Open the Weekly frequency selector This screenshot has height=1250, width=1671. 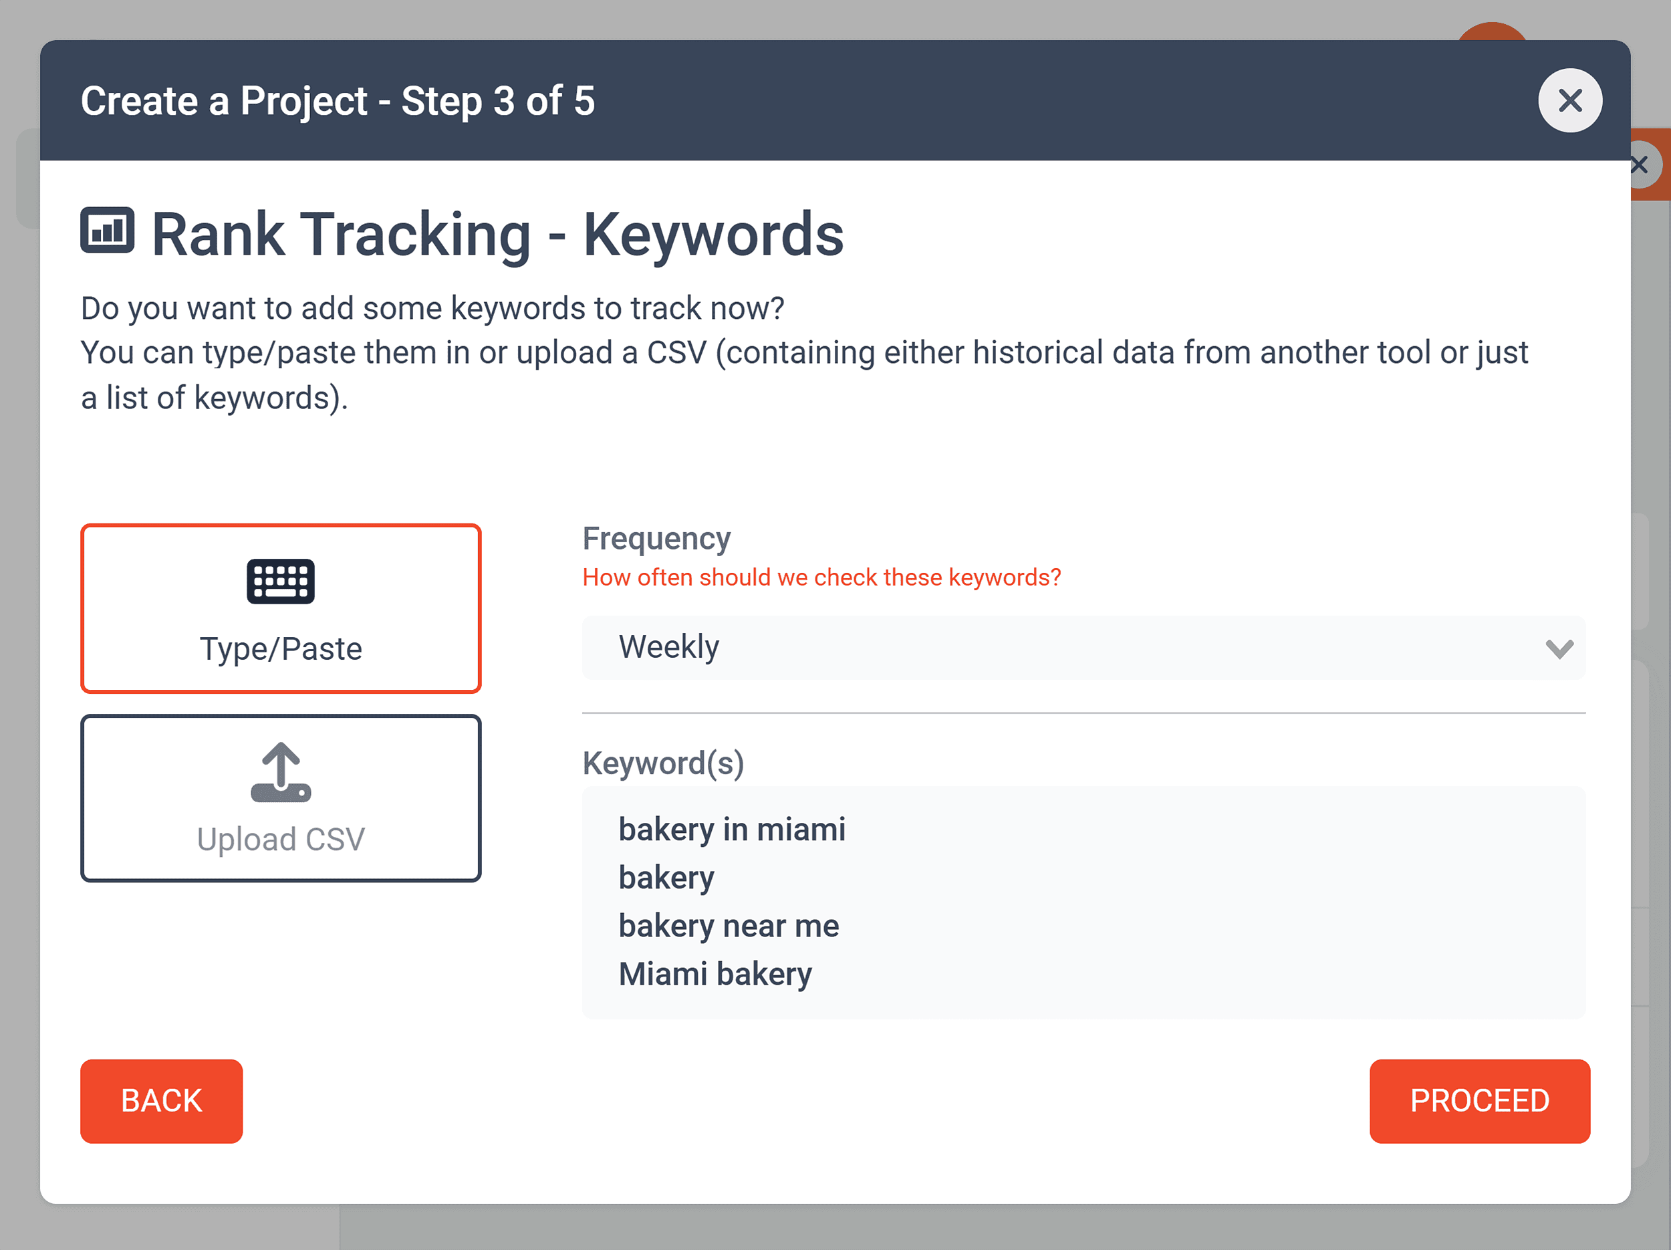[x=1057, y=647]
